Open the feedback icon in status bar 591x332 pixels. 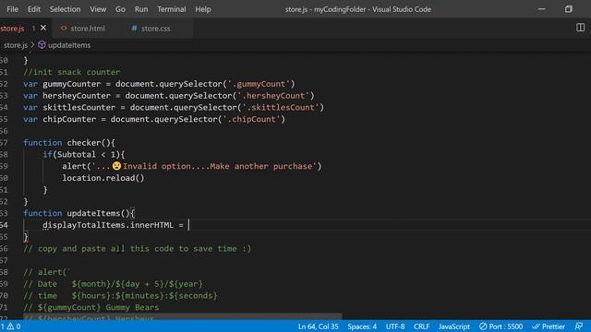(x=579, y=326)
